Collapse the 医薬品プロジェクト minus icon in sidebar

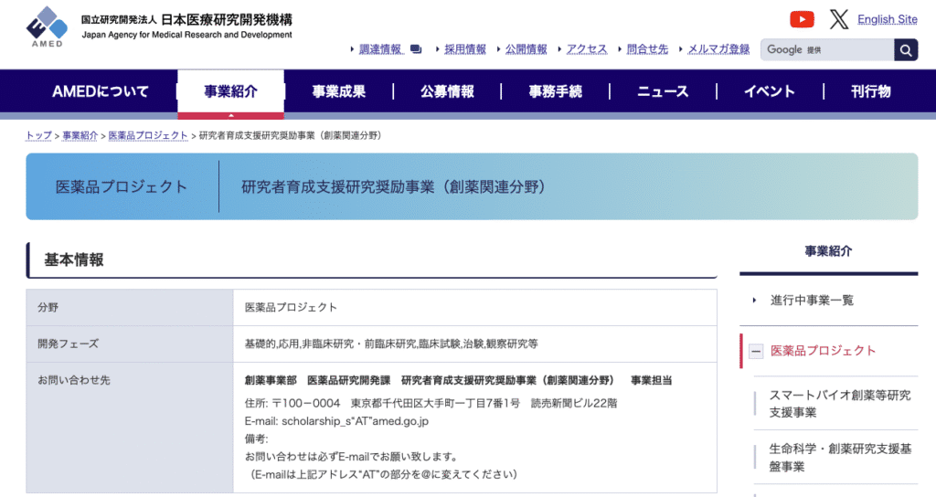pyautogui.click(x=756, y=351)
